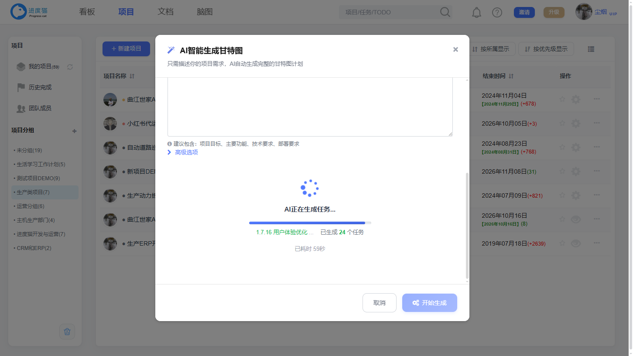Click the dialog's vertical scrollbar
The image size is (633, 356).
pyautogui.click(x=467, y=226)
